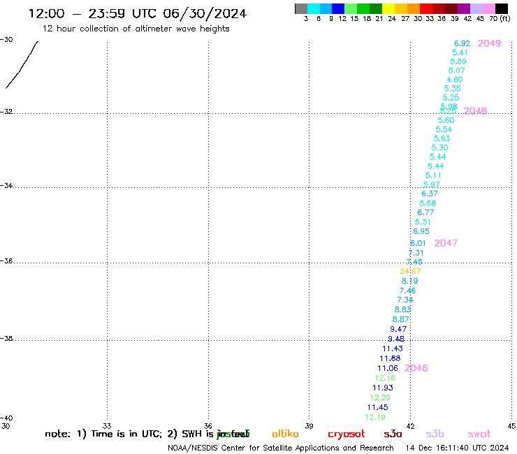Click the wave height value 5.25
Image resolution: width=517 pixels, height=454 pixels.
tap(451, 98)
